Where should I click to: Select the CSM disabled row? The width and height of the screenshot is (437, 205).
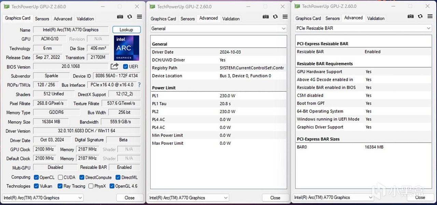click(x=364, y=95)
